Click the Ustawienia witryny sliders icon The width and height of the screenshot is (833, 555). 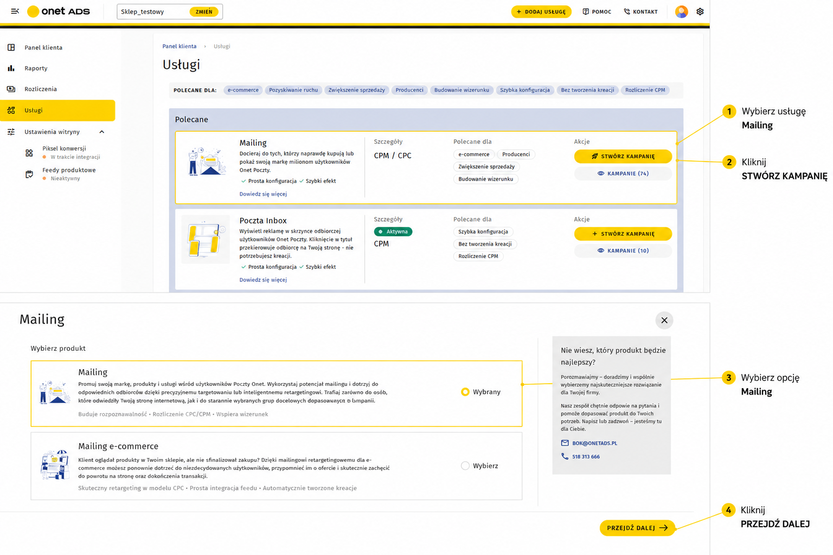pyautogui.click(x=11, y=132)
